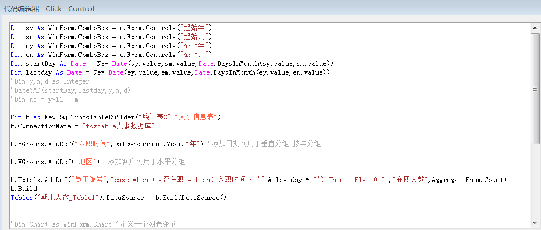
Task: Click the commented 'Dim Chart As WinForm.Chart line
Action: 93,224
